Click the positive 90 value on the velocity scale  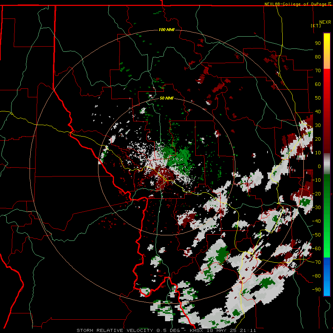click(x=318, y=43)
